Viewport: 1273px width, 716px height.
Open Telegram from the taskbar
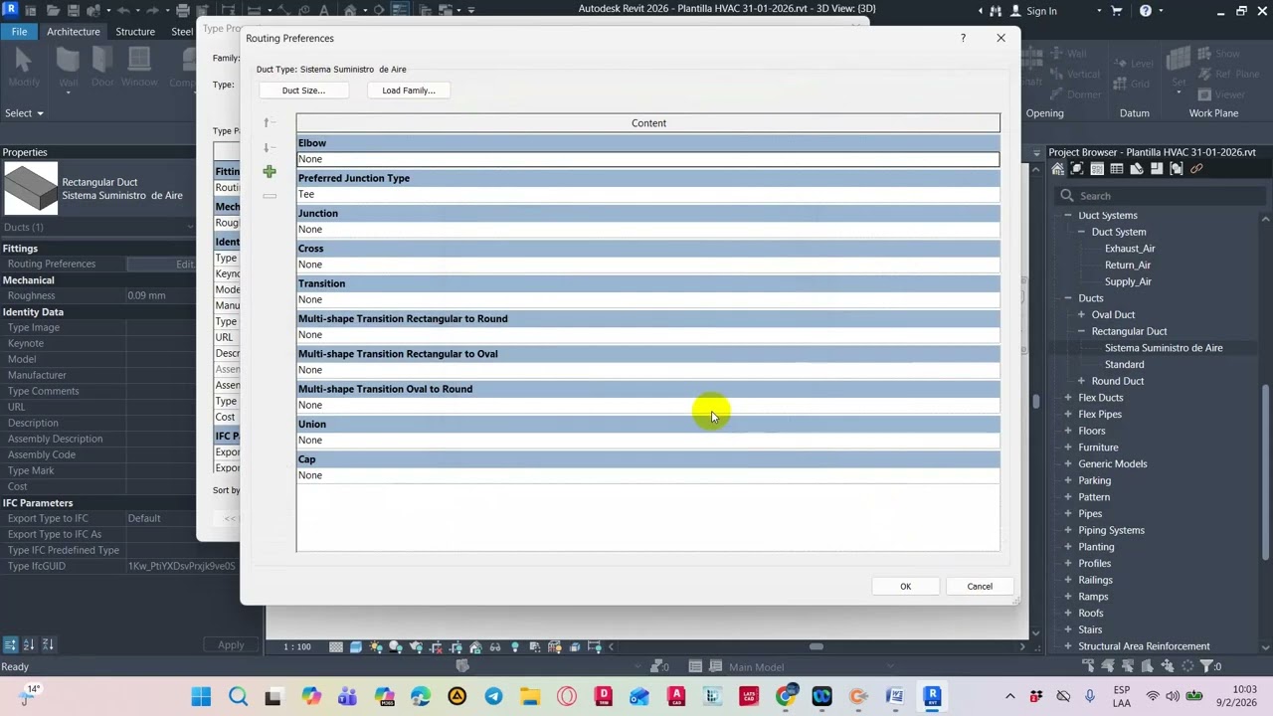coord(493,696)
